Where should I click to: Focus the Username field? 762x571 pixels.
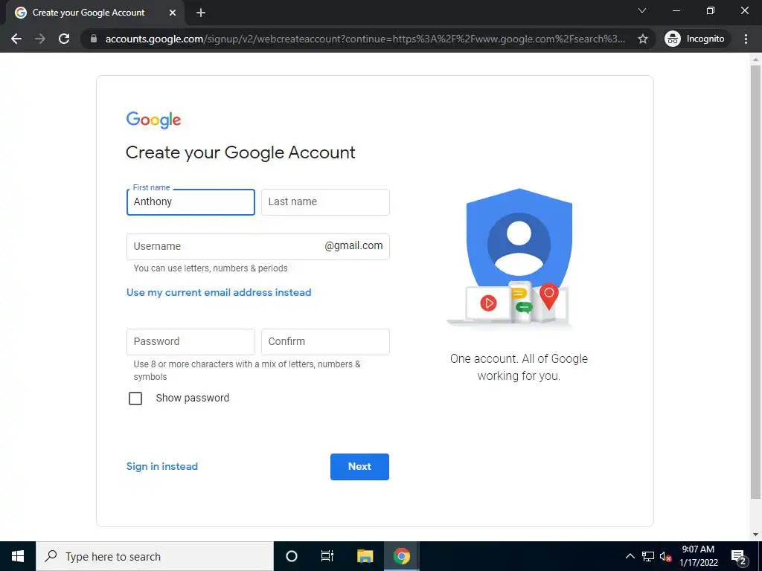[257, 247]
